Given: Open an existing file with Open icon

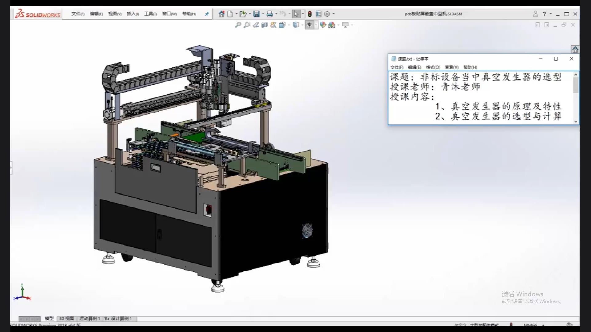Looking at the screenshot, I should (x=243, y=14).
